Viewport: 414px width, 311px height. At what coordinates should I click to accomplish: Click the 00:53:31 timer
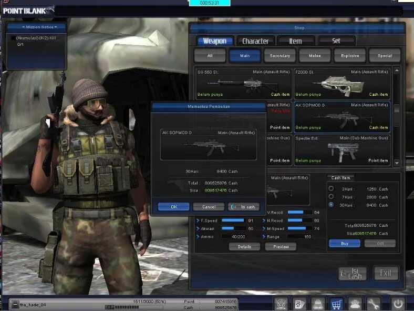coord(210,3)
